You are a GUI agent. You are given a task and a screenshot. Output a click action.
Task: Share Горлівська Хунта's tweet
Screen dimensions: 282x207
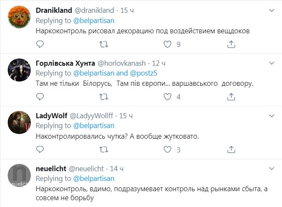point(231,97)
